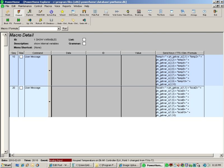Click the Run button
The width and height of the screenshot is (224, 168).
(65, 29)
